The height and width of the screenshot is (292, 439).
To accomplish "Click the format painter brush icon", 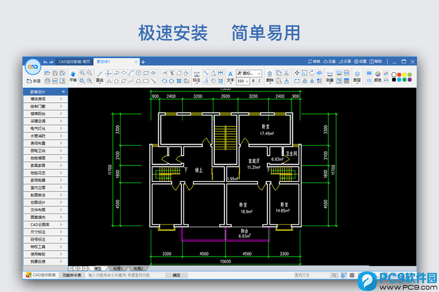I will click(286, 81).
